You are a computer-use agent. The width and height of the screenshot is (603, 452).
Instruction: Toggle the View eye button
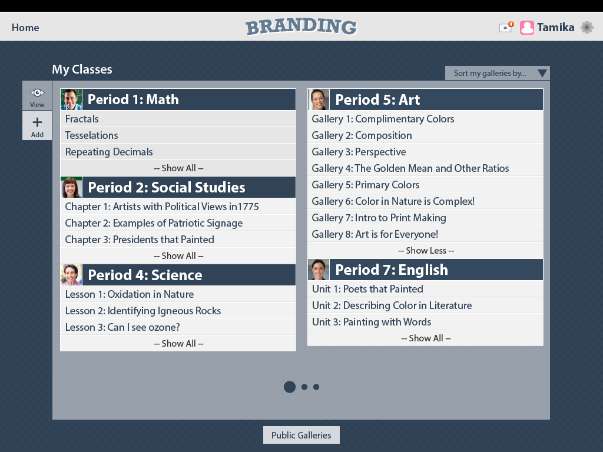[x=37, y=96]
